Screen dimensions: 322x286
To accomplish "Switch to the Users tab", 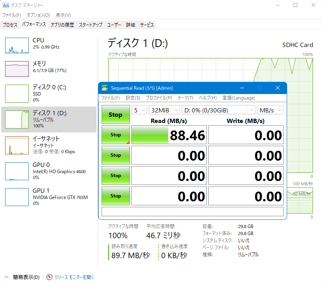I will point(114,25).
